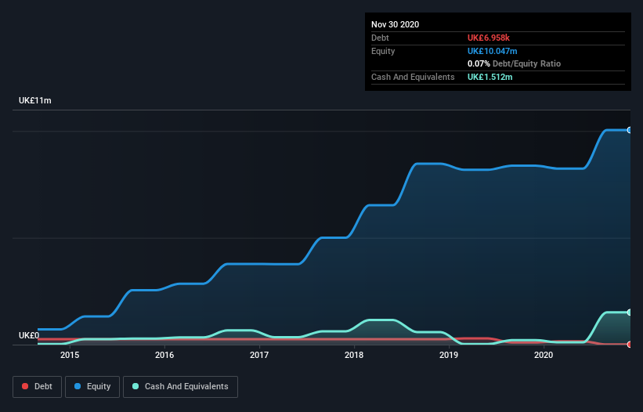Click the Debt label in tooltip
The height and width of the screenshot is (412, 643).
pyautogui.click(x=380, y=38)
